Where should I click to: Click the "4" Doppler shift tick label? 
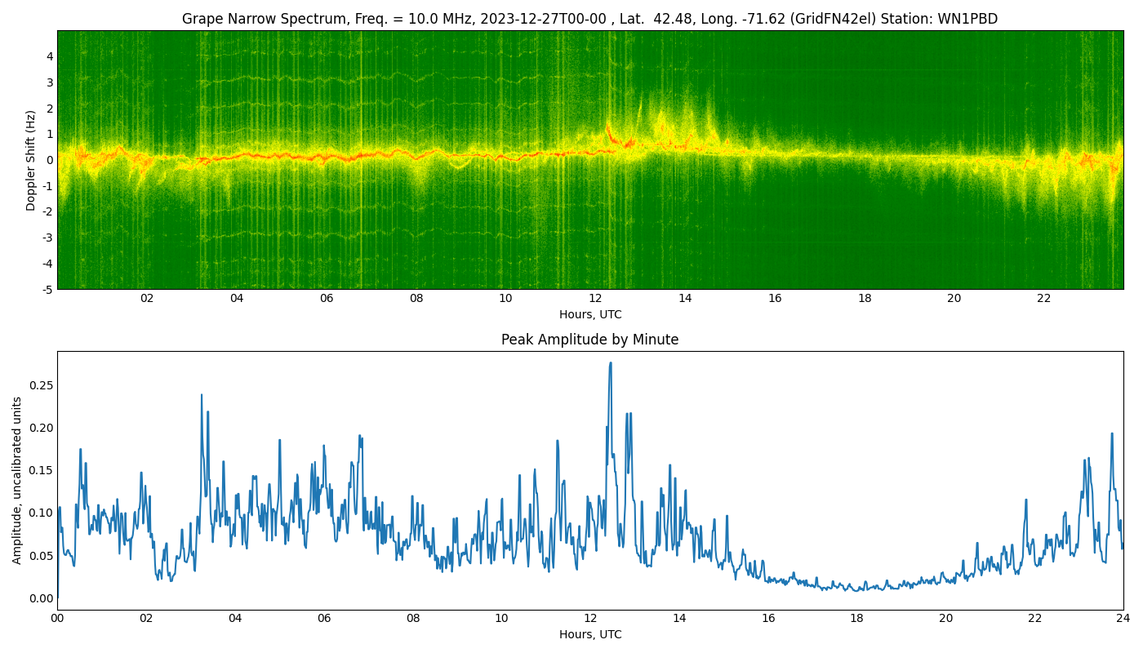[x=50, y=56]
